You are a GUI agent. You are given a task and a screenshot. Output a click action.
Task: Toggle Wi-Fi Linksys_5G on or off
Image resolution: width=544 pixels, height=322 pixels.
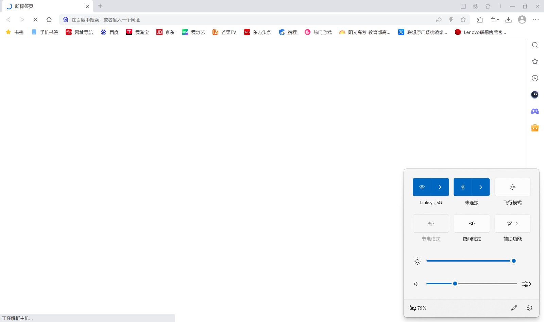(422, 187)
